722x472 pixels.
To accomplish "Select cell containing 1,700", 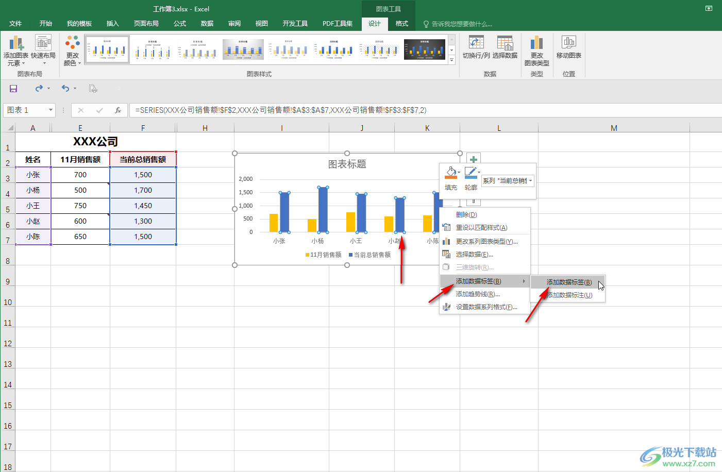I will [143, 190].
